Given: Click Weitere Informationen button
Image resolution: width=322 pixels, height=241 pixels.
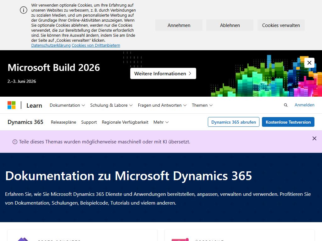Looking at the screenshot, I should (x=163, y=73).
